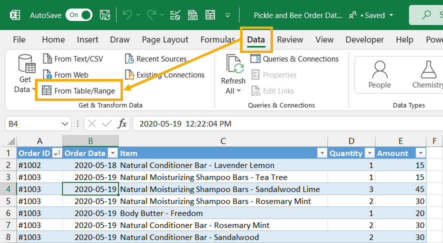Select row 4 header

click(8, 189)
